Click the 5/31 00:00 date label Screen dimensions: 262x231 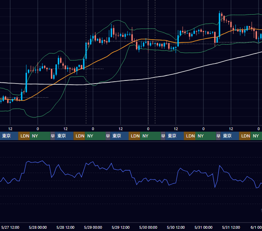point(203,227)
